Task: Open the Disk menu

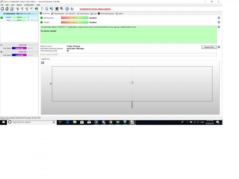Action: click(x=7, y=4)
